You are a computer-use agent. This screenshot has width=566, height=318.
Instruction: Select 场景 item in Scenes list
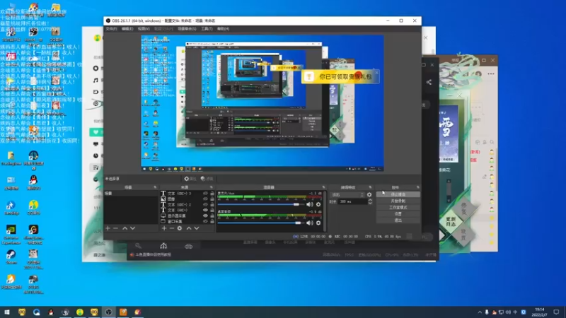pos(130,194)
